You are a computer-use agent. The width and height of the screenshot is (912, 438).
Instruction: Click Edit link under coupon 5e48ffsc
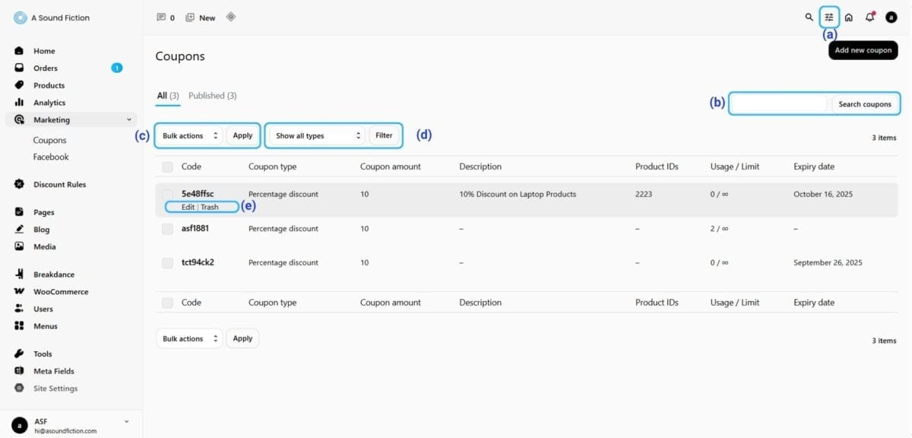(x=188, y=207)
